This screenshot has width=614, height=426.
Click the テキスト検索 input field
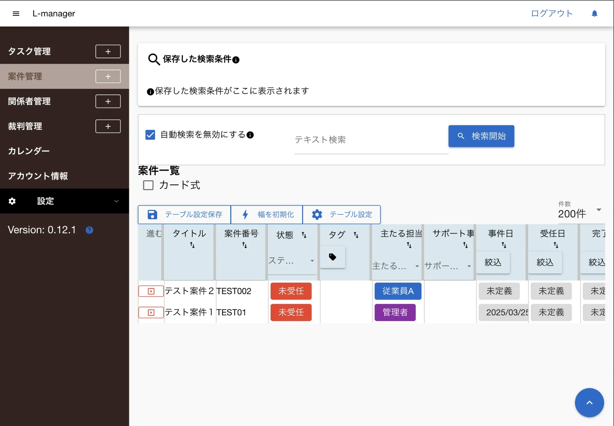pyautogui.click(x=371, y=140)
